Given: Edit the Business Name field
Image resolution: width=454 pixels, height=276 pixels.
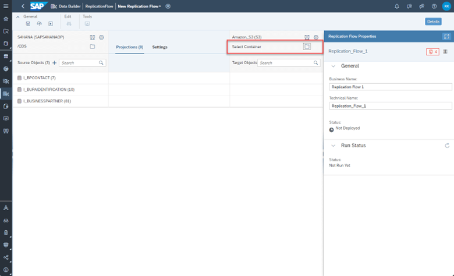Looking at the screenshot, I should (x=391, y=87).
